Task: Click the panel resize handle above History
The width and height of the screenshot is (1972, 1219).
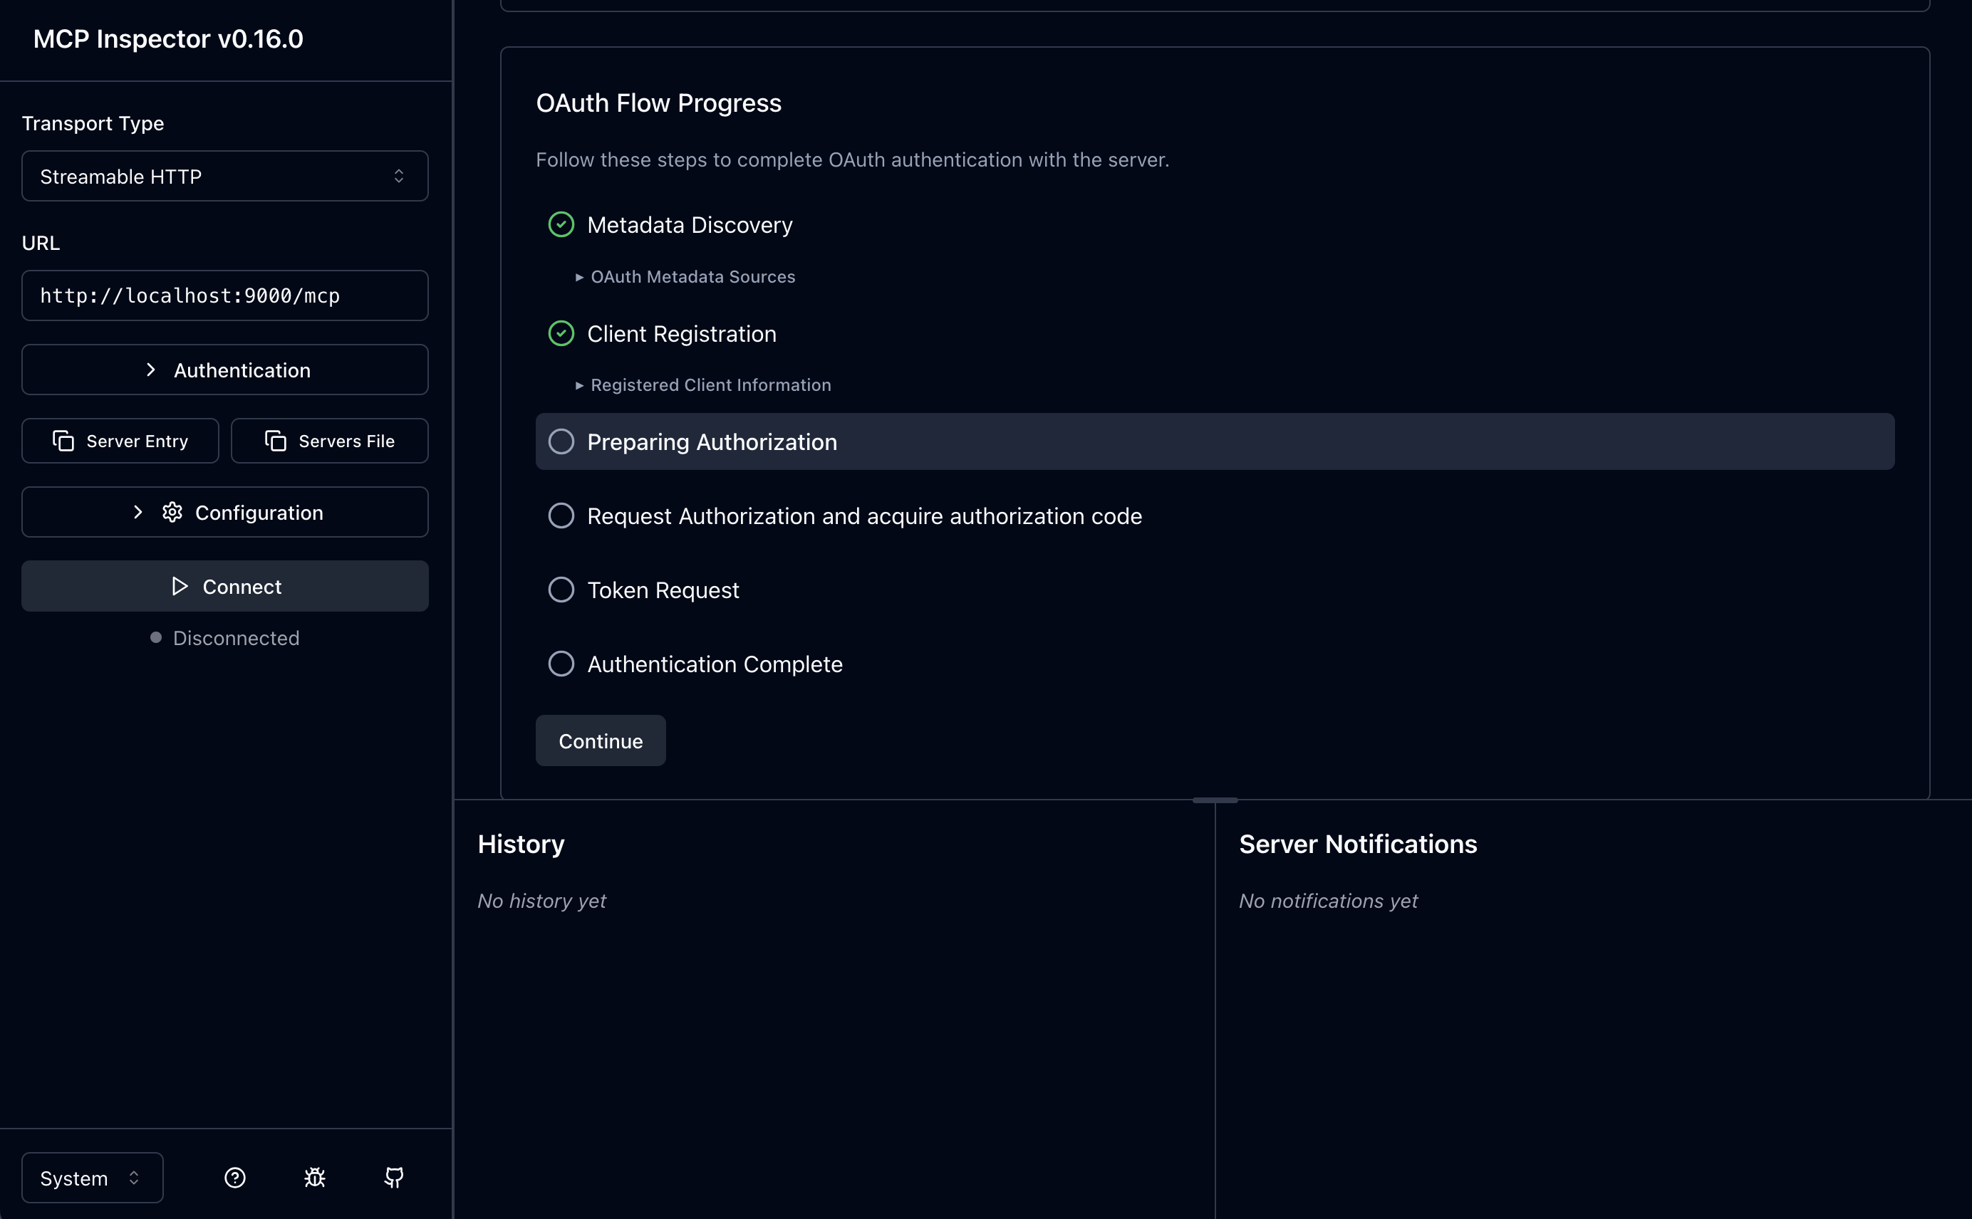Action: (x=1215, y=800)
